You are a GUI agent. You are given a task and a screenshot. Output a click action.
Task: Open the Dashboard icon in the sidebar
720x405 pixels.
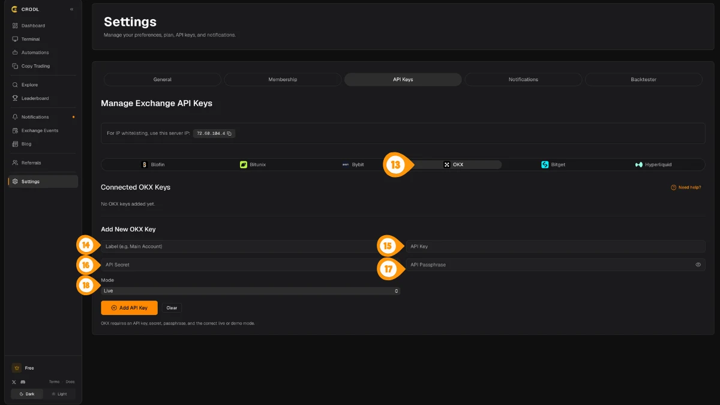[x=15, y=26]
